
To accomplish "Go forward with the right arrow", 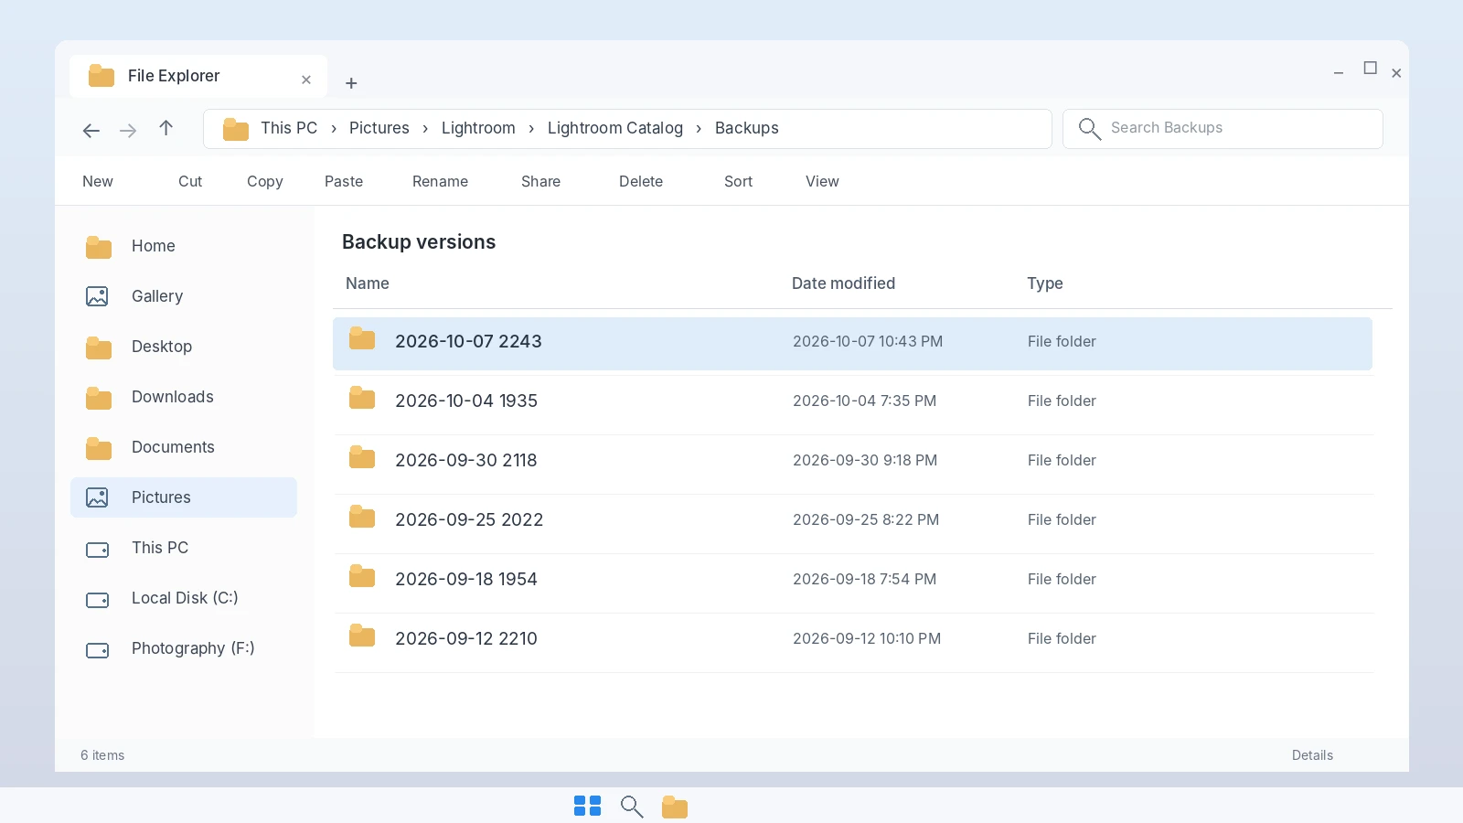I will coord(128,131).
